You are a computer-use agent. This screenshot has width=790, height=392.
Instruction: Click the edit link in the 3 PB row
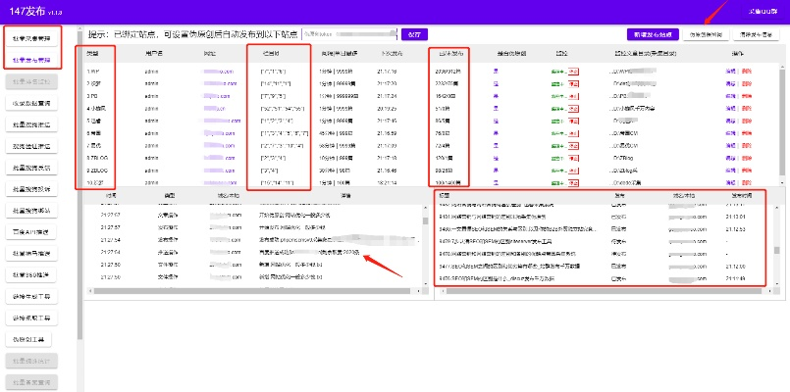point(730,96)
